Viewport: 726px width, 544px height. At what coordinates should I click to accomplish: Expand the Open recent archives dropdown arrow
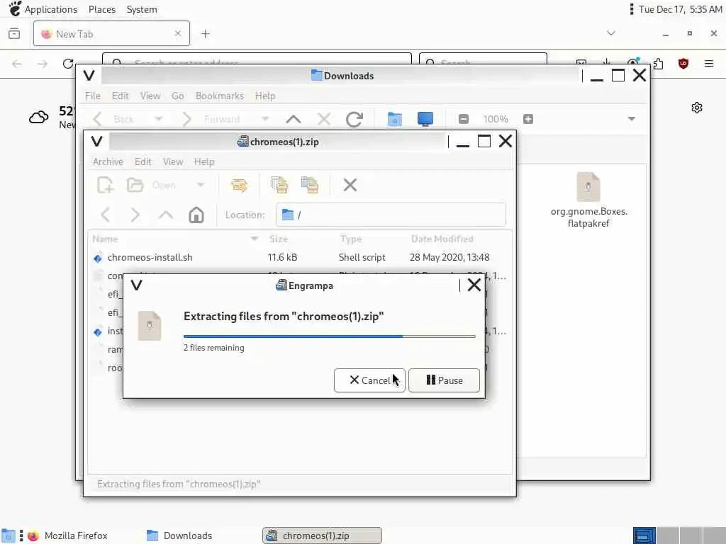click(x=201, y=185)
